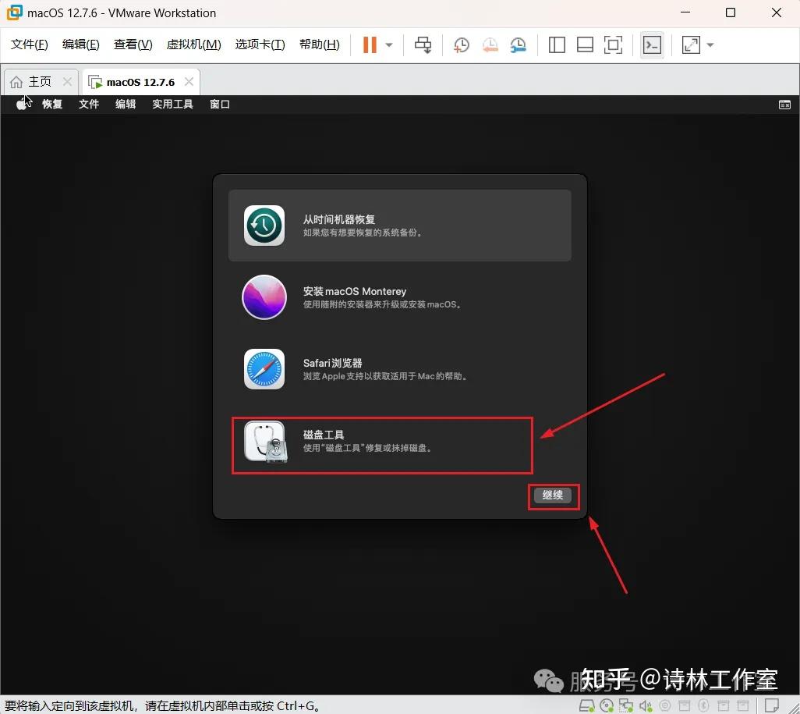Choose Safari浏览器 option text
The image size is (800, 714).
[x=333, y=363]
